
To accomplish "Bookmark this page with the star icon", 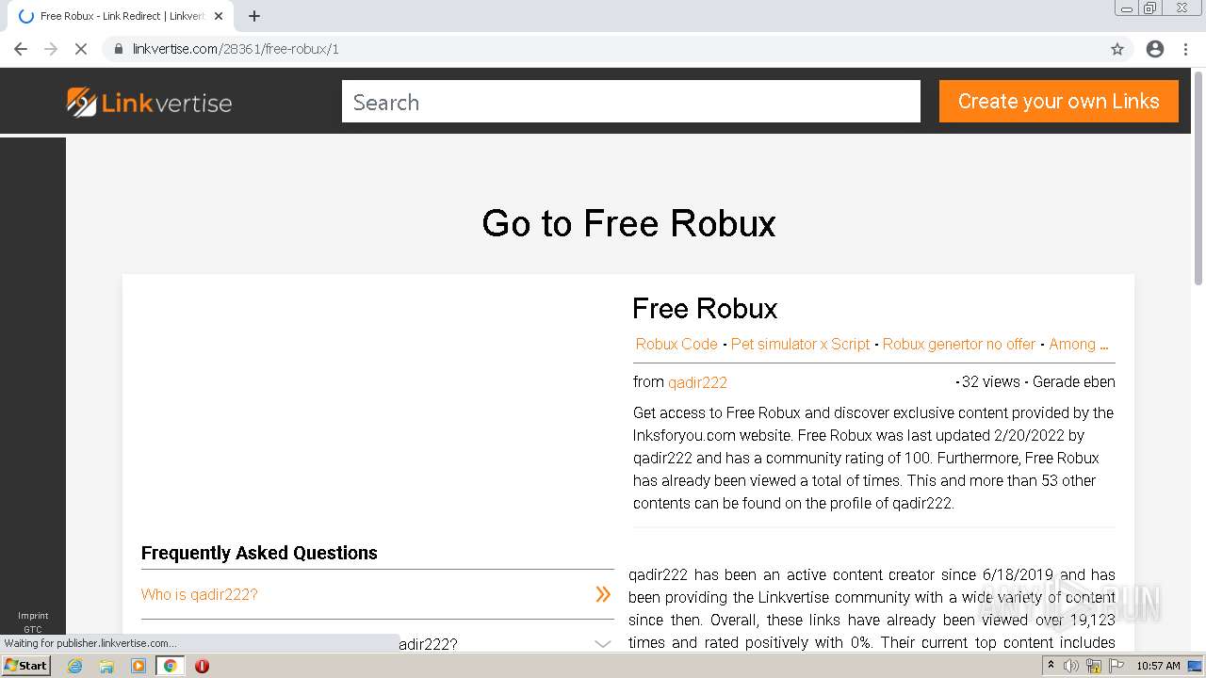I will pyautogui.click(x=1117, y=49).
